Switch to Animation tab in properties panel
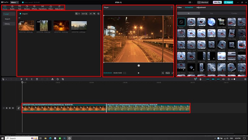 (x=189, y=7)
